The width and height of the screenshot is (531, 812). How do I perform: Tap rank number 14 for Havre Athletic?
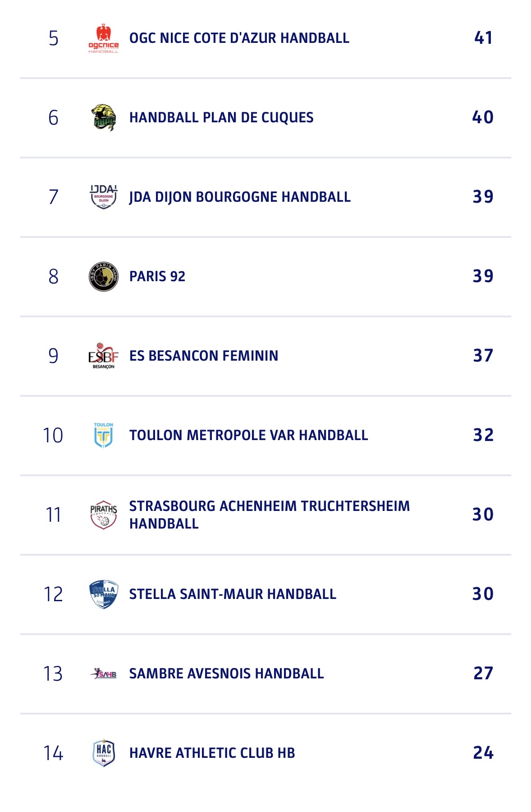[53, 753]
